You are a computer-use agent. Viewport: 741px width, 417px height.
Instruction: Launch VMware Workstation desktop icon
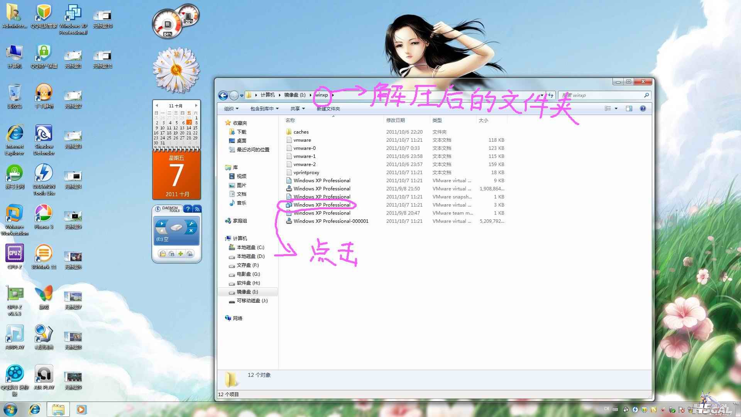[x=15, y=220]
